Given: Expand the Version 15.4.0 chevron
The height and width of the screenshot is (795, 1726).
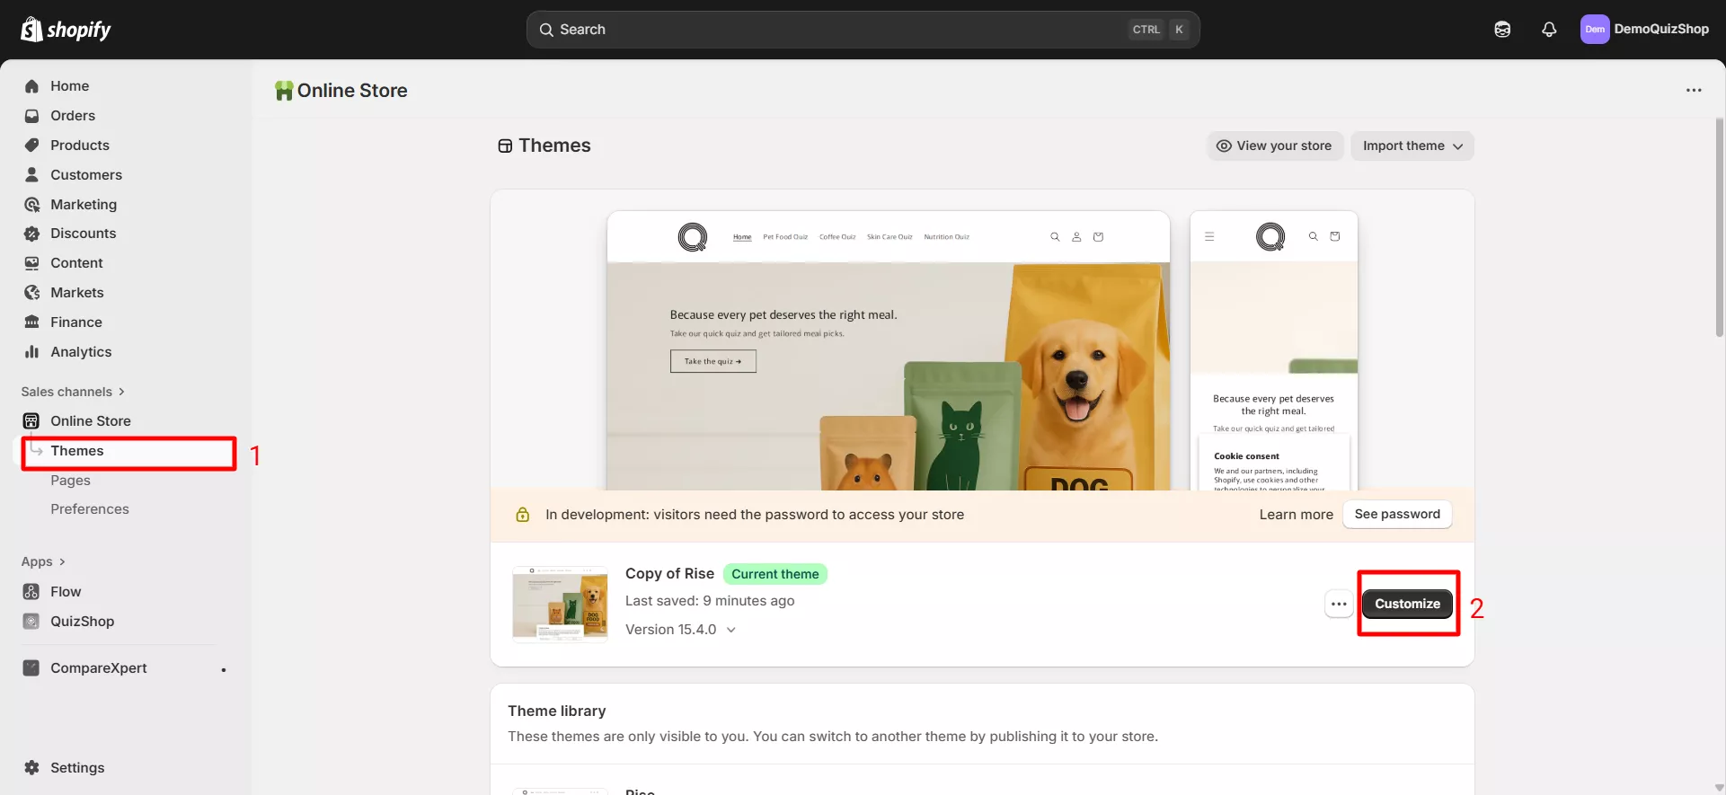Looking at the screenshot, I should pos(731,630).
